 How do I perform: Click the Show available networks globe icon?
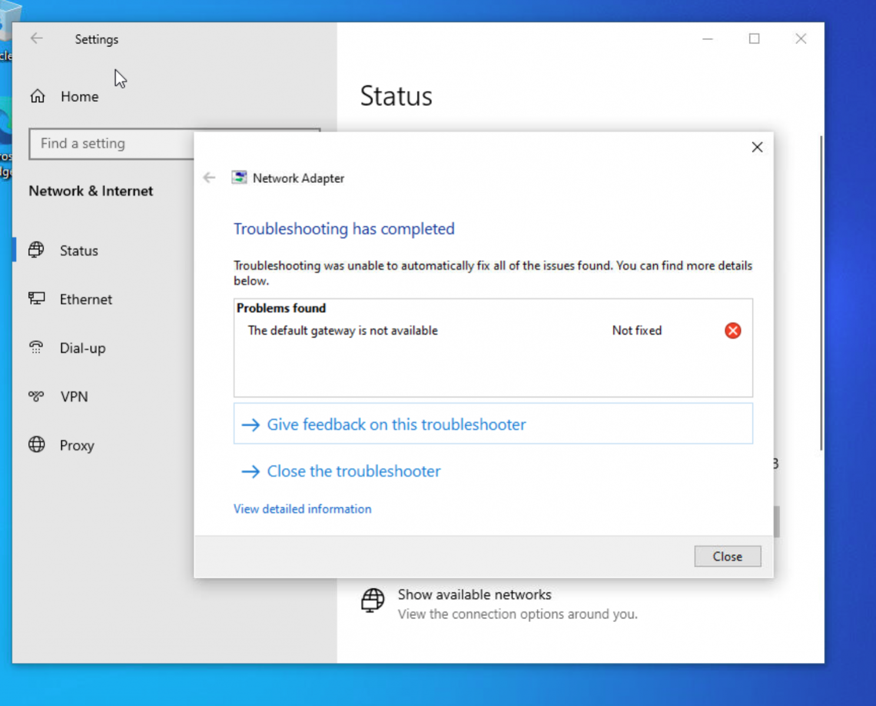373,601
